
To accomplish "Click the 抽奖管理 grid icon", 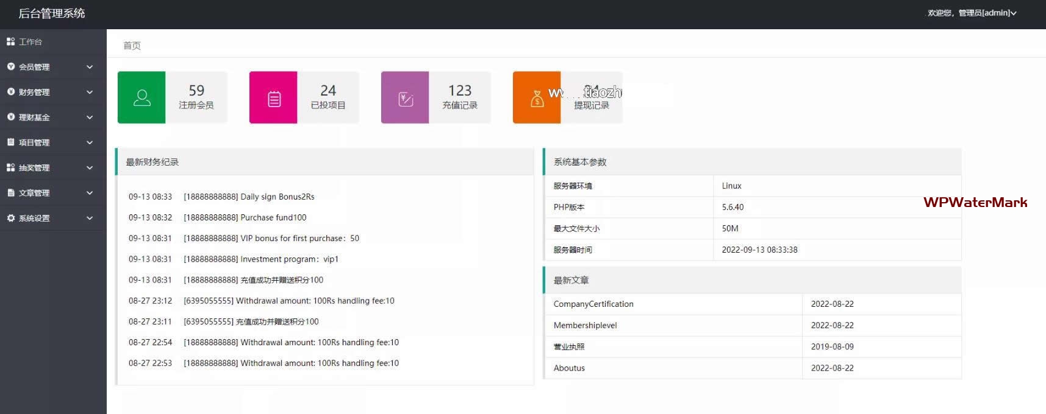I will pos(11,167).
